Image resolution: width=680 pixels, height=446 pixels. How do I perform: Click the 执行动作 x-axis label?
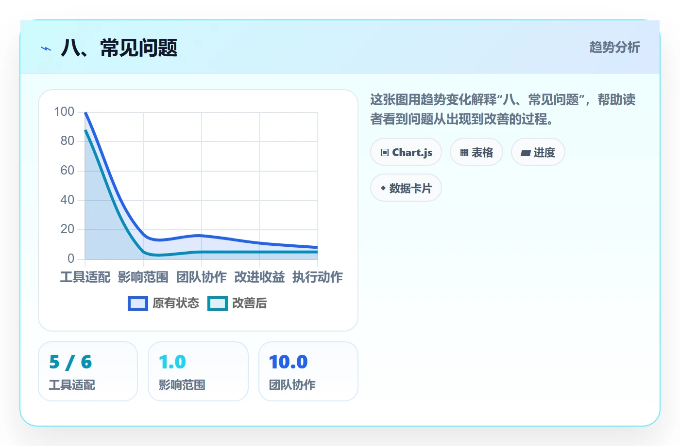coord(318,277)
